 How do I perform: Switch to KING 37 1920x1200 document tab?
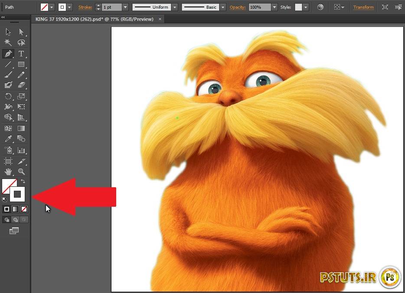click(94, 19)
